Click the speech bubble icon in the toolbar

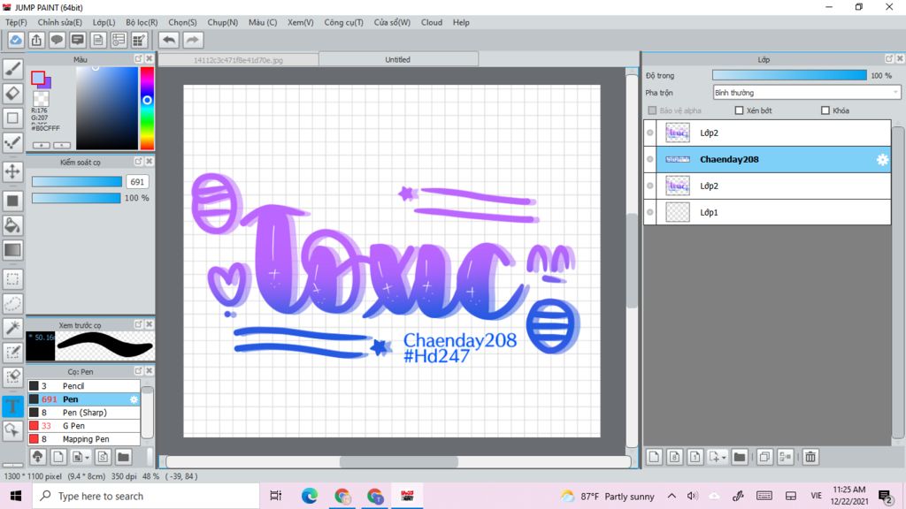tap(57, 40)
